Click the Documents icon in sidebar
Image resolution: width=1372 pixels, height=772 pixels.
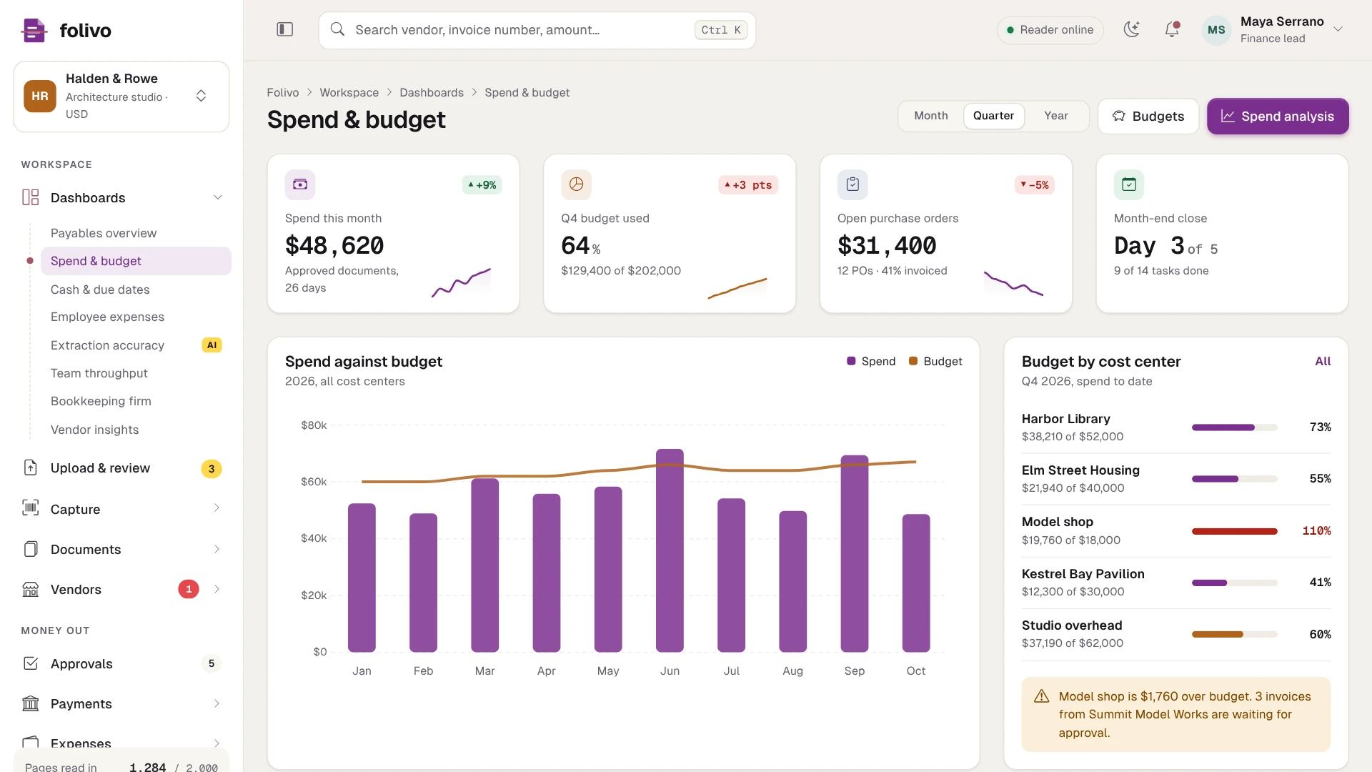click(x=30, y=549)
